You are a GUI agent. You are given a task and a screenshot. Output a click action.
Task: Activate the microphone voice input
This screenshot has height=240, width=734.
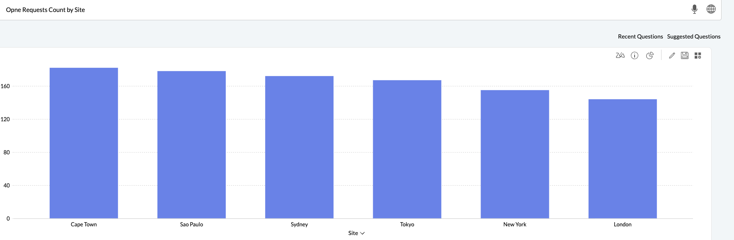[695, 9]
